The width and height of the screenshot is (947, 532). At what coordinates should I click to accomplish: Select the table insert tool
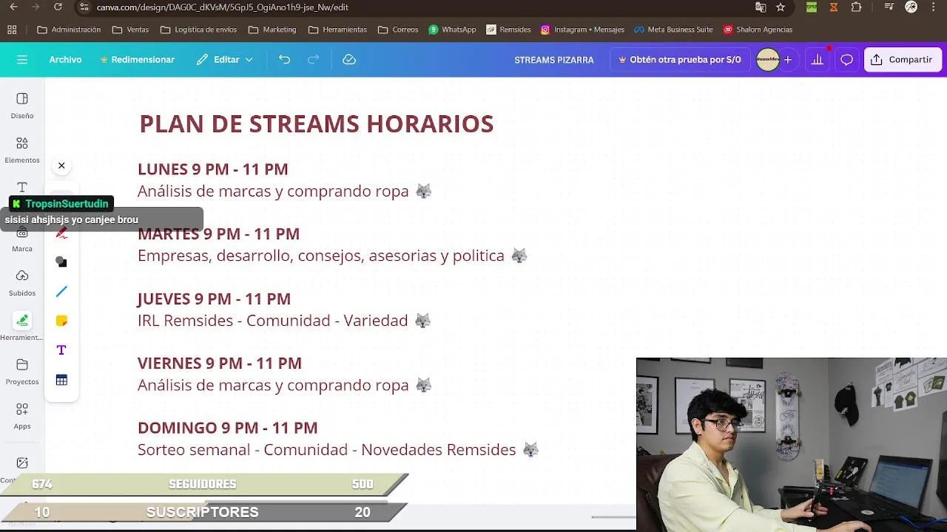click(61, 380)
